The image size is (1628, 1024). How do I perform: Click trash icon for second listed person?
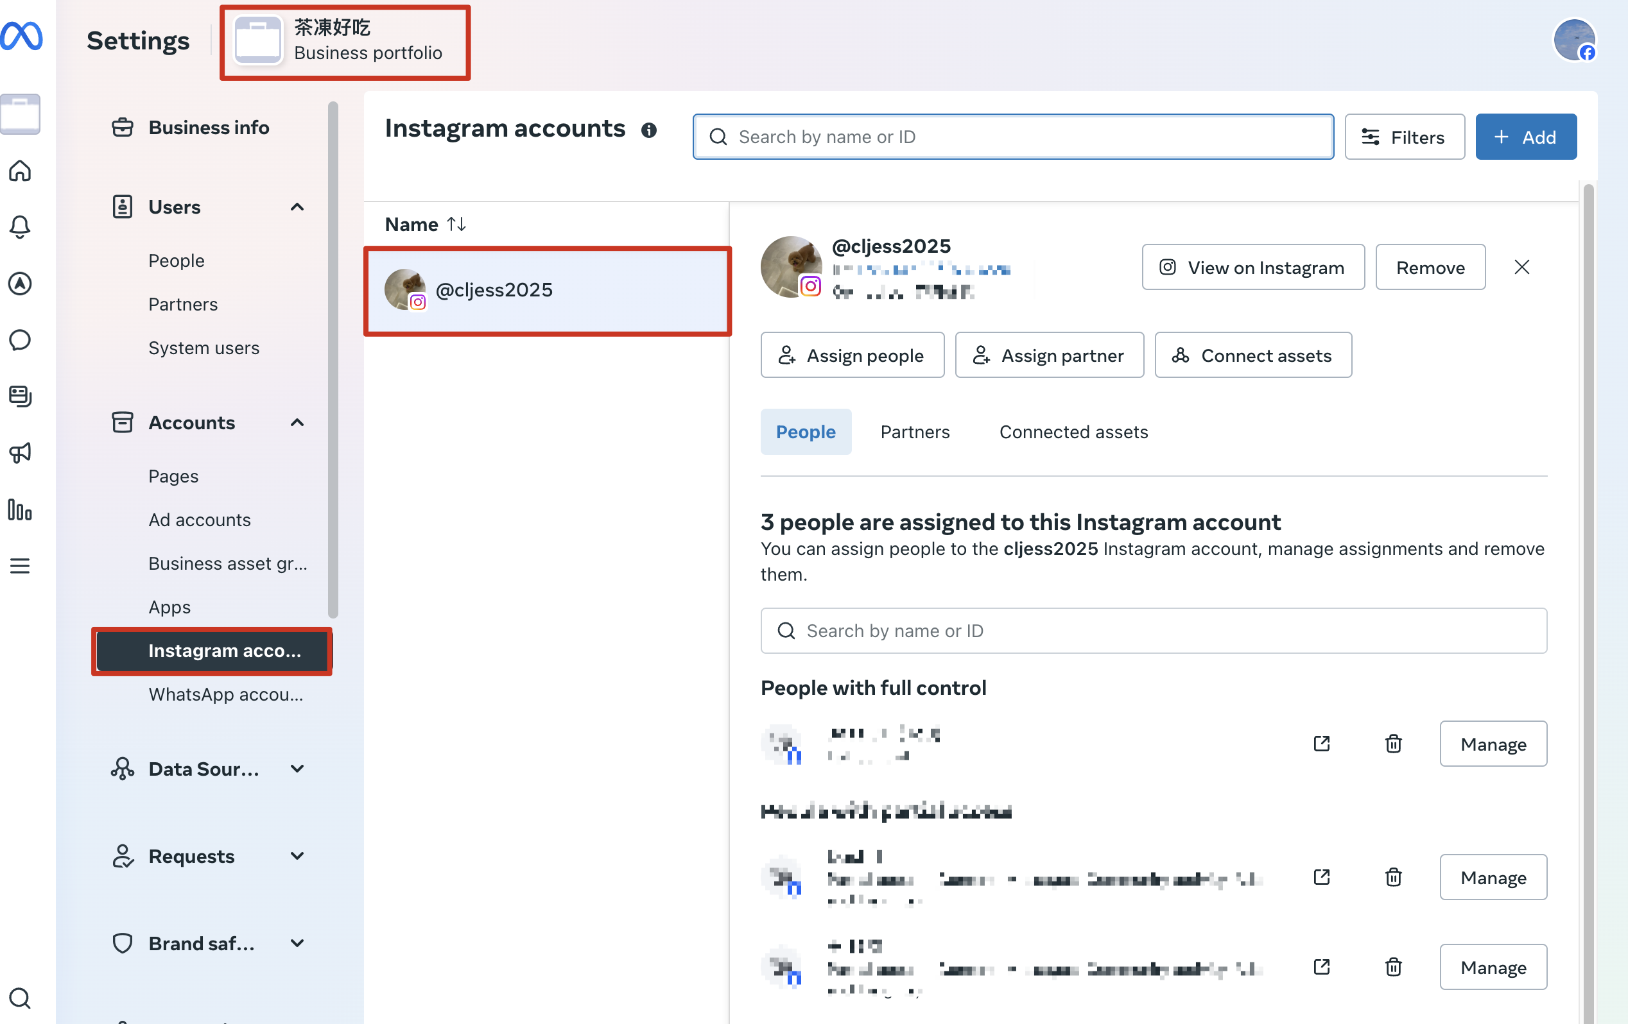(x=1394, y=877)
